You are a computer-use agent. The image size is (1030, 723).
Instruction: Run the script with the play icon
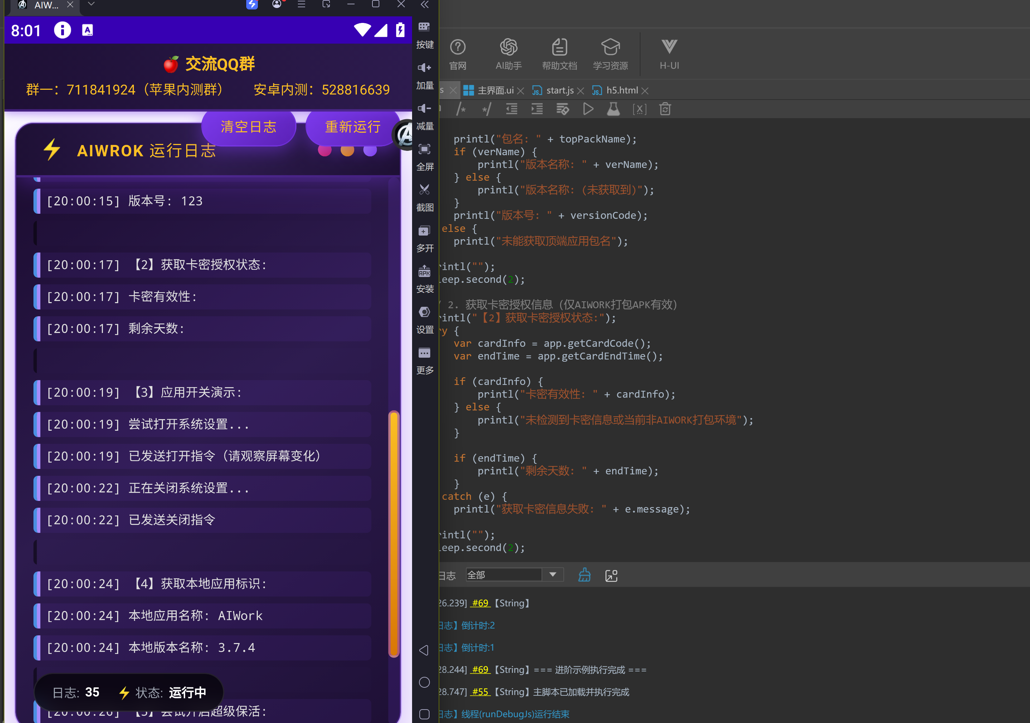coord(588,109)
